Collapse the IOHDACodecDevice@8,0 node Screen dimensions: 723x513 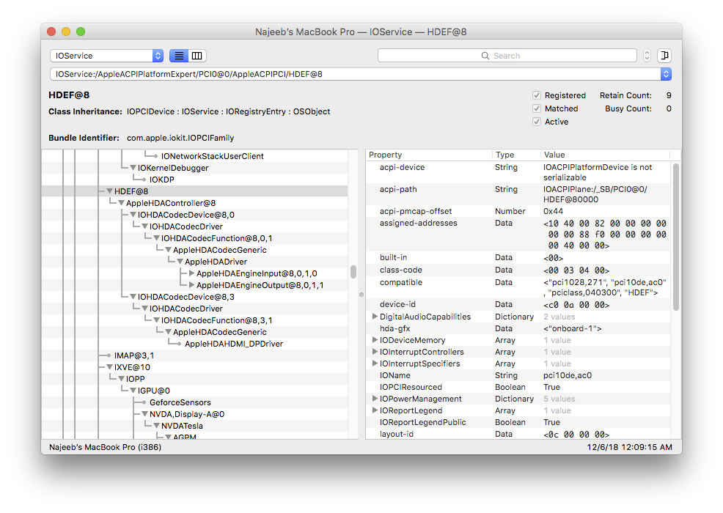point(133,215)
